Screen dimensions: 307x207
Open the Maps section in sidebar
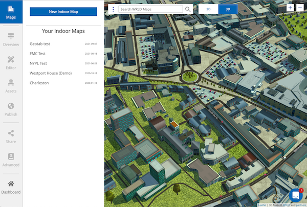click(11, 12)
